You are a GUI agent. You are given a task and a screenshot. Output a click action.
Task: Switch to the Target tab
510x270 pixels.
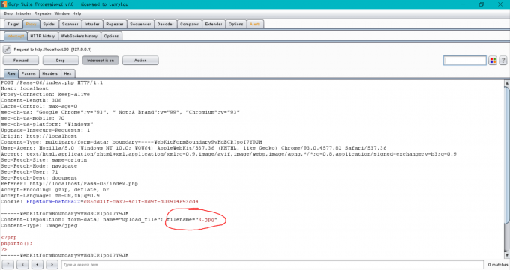tap(13, 25)
